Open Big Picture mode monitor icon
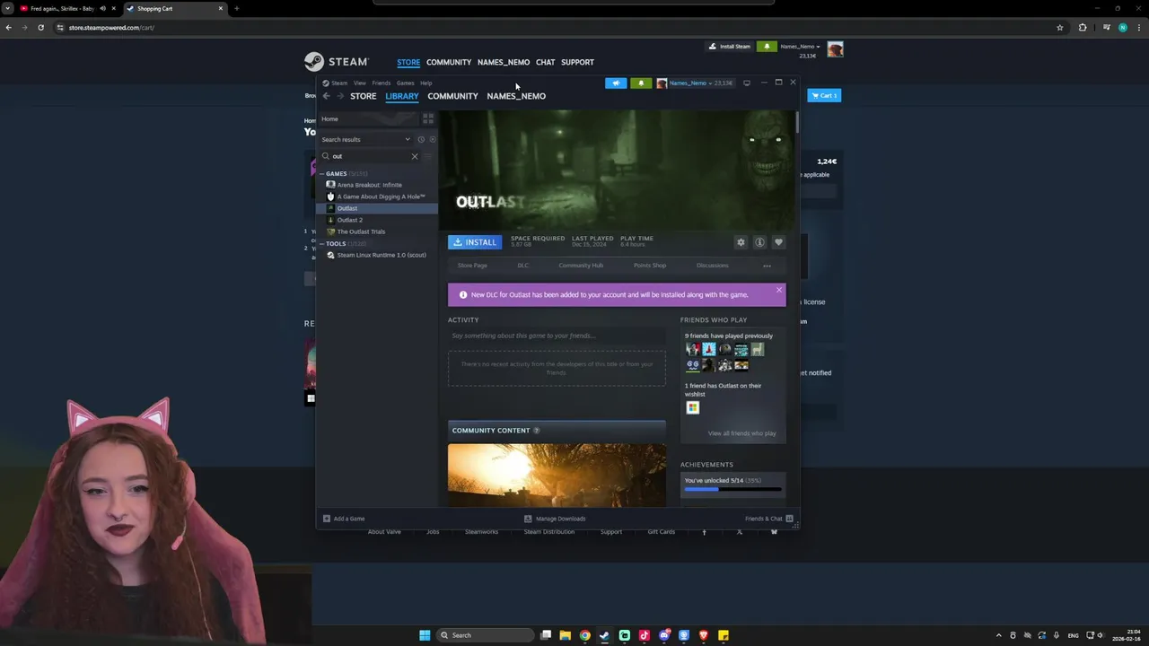Viewport: 1149px width, 646px height. (x=747, y=83)
